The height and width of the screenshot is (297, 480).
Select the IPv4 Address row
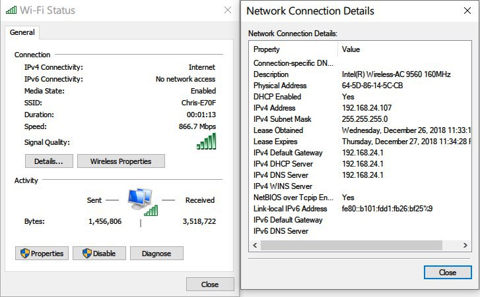click(275, 108)
